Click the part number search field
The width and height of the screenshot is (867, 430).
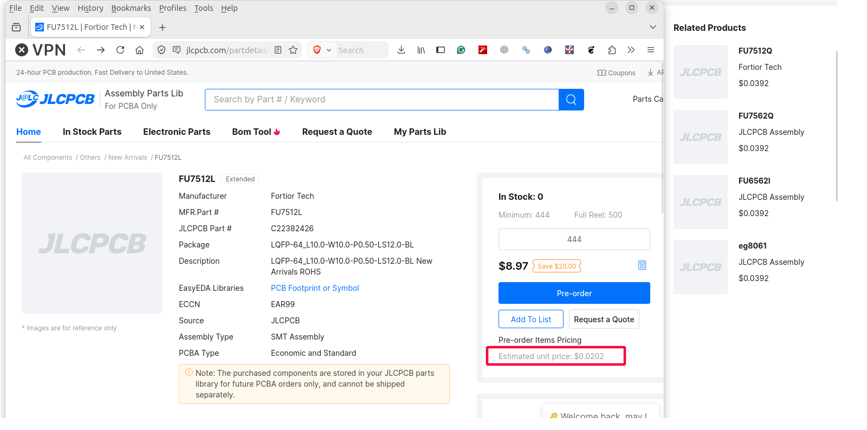[382, 100]
